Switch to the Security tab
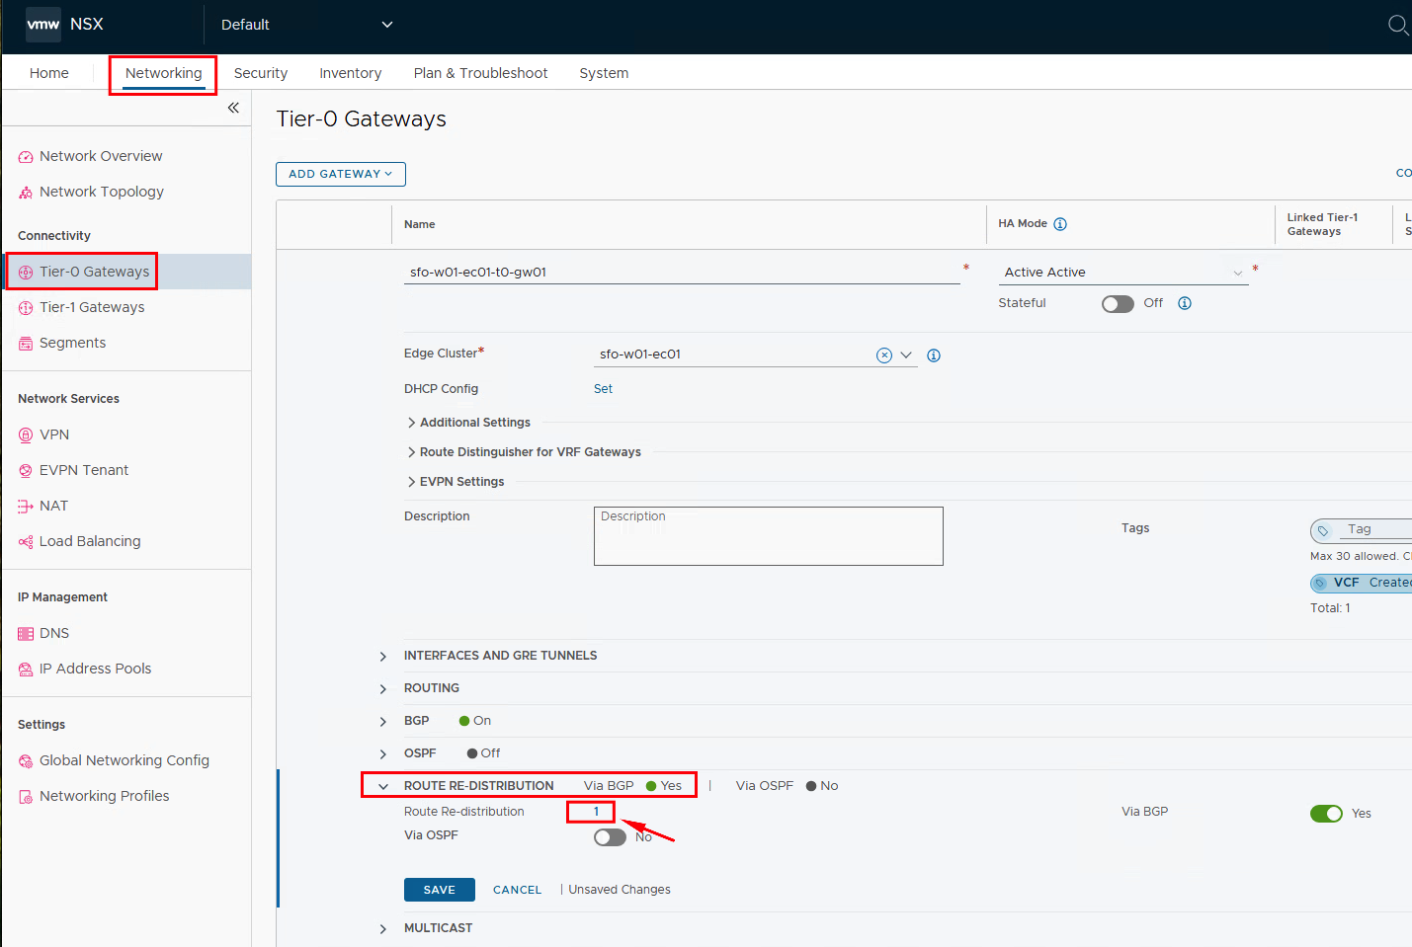Image resolution: width=1412 pixels, height=947 pixels. [x=261, y=73]
